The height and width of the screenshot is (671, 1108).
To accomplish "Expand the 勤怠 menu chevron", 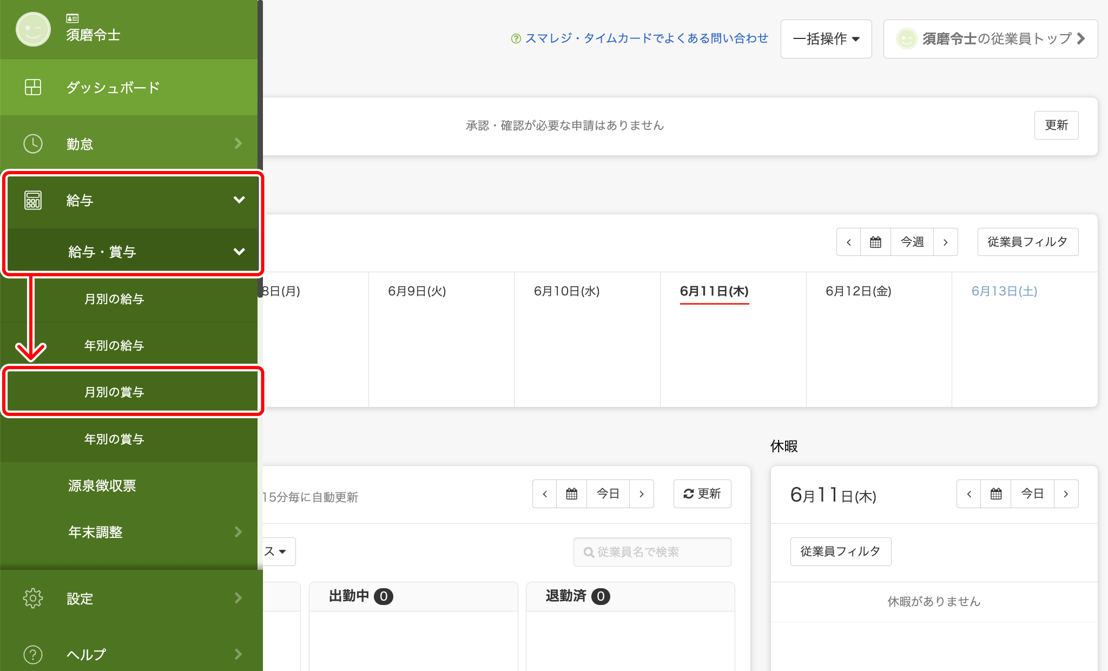I will click(x=238, y=143).
